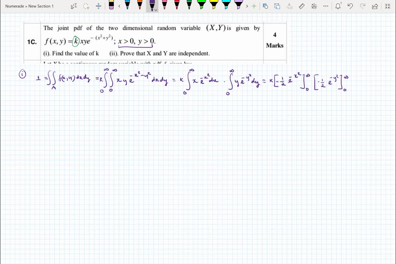Select the Eraser tool
The width and height of the screenshot is (396, 264).
111,6
